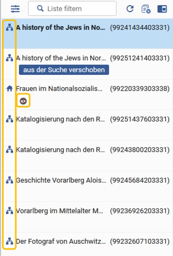Click into the Liste filtern search field

tap(72, 8)
